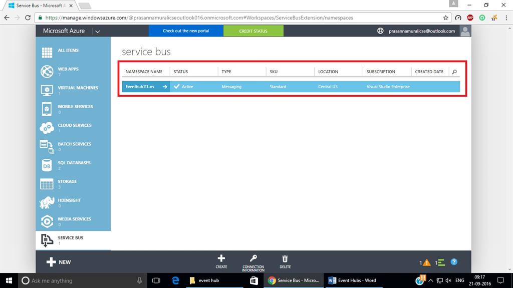Image resolution: width=513 pixels, height=288 pixels.
Task: Open the user account avatar
Action: pos(465,31)
